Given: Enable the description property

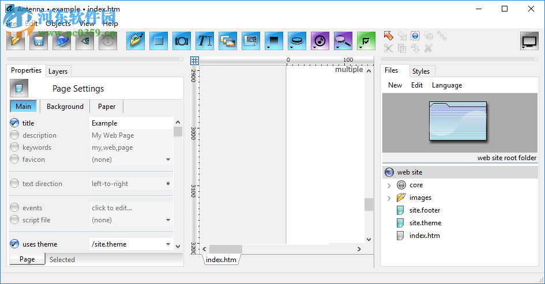Looking at the screenshot, I should [x=14, y=135].
